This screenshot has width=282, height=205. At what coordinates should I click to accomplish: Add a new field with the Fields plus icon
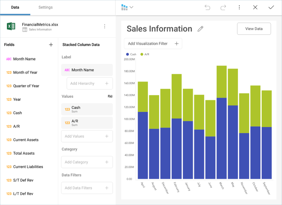point(51,45)
